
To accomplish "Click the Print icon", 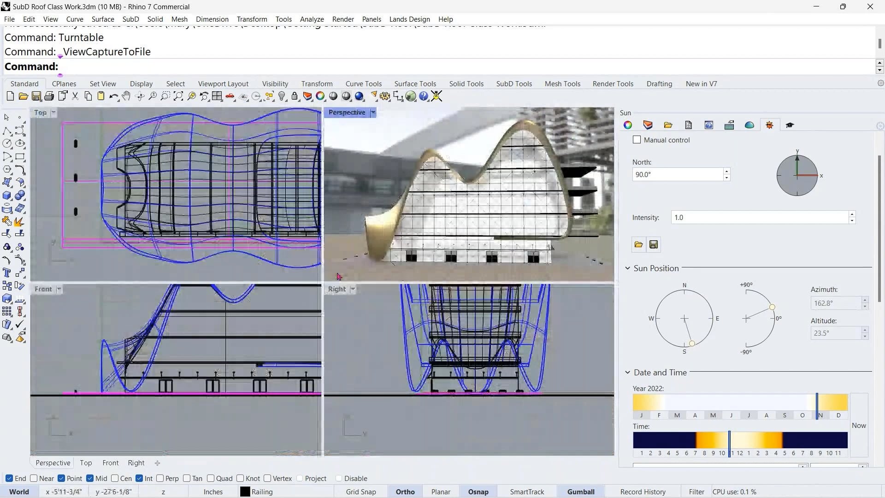I will 49,96.
